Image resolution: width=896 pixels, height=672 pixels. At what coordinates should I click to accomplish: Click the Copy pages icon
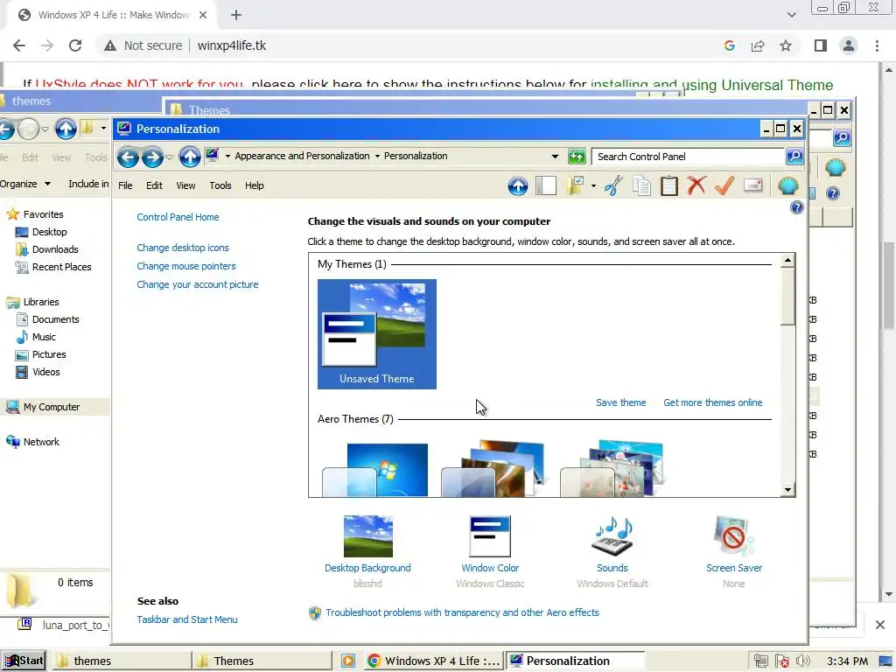tap(641, 185)
